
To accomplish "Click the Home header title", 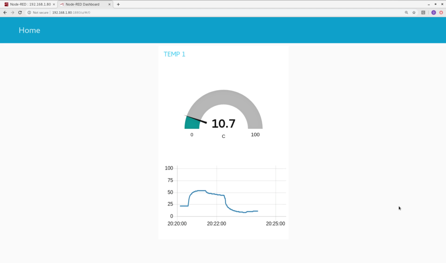I will [x=29, y=30].
